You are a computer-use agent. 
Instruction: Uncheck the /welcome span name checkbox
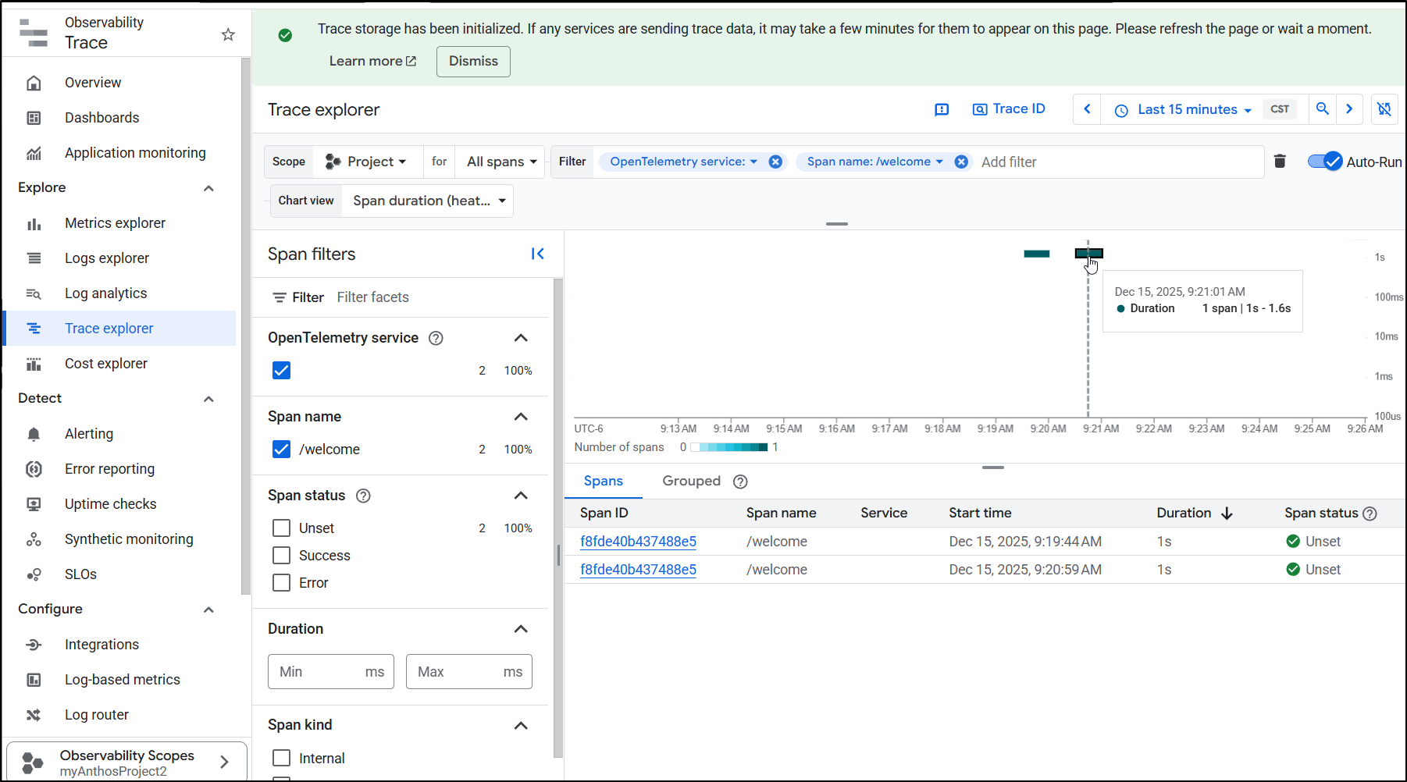282,450
